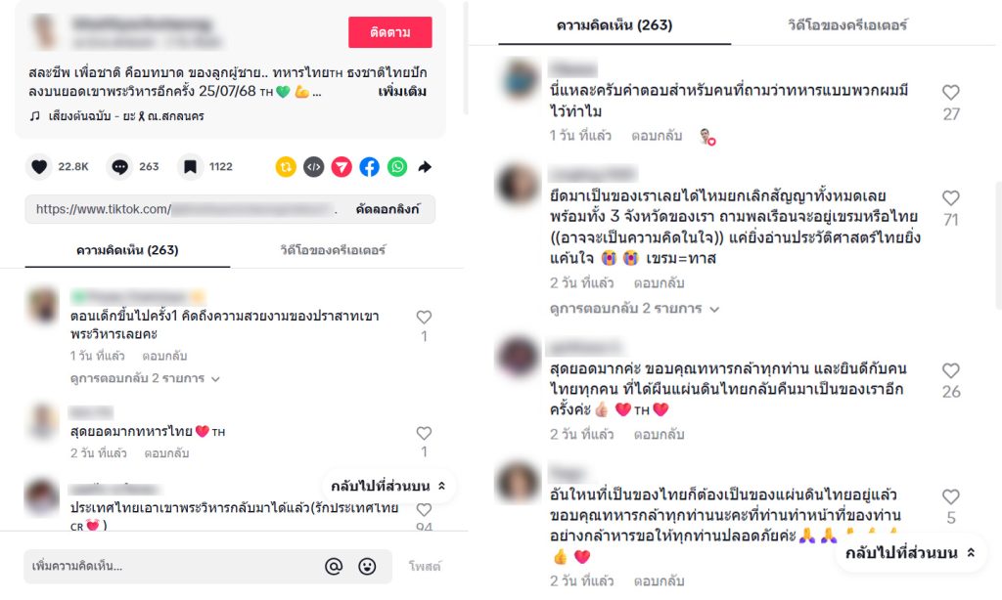The height and width of the screenshot is (600, 1002).
Task: Open comments via the 263 speech bubble icon
Action: click(x=119, y=166)
